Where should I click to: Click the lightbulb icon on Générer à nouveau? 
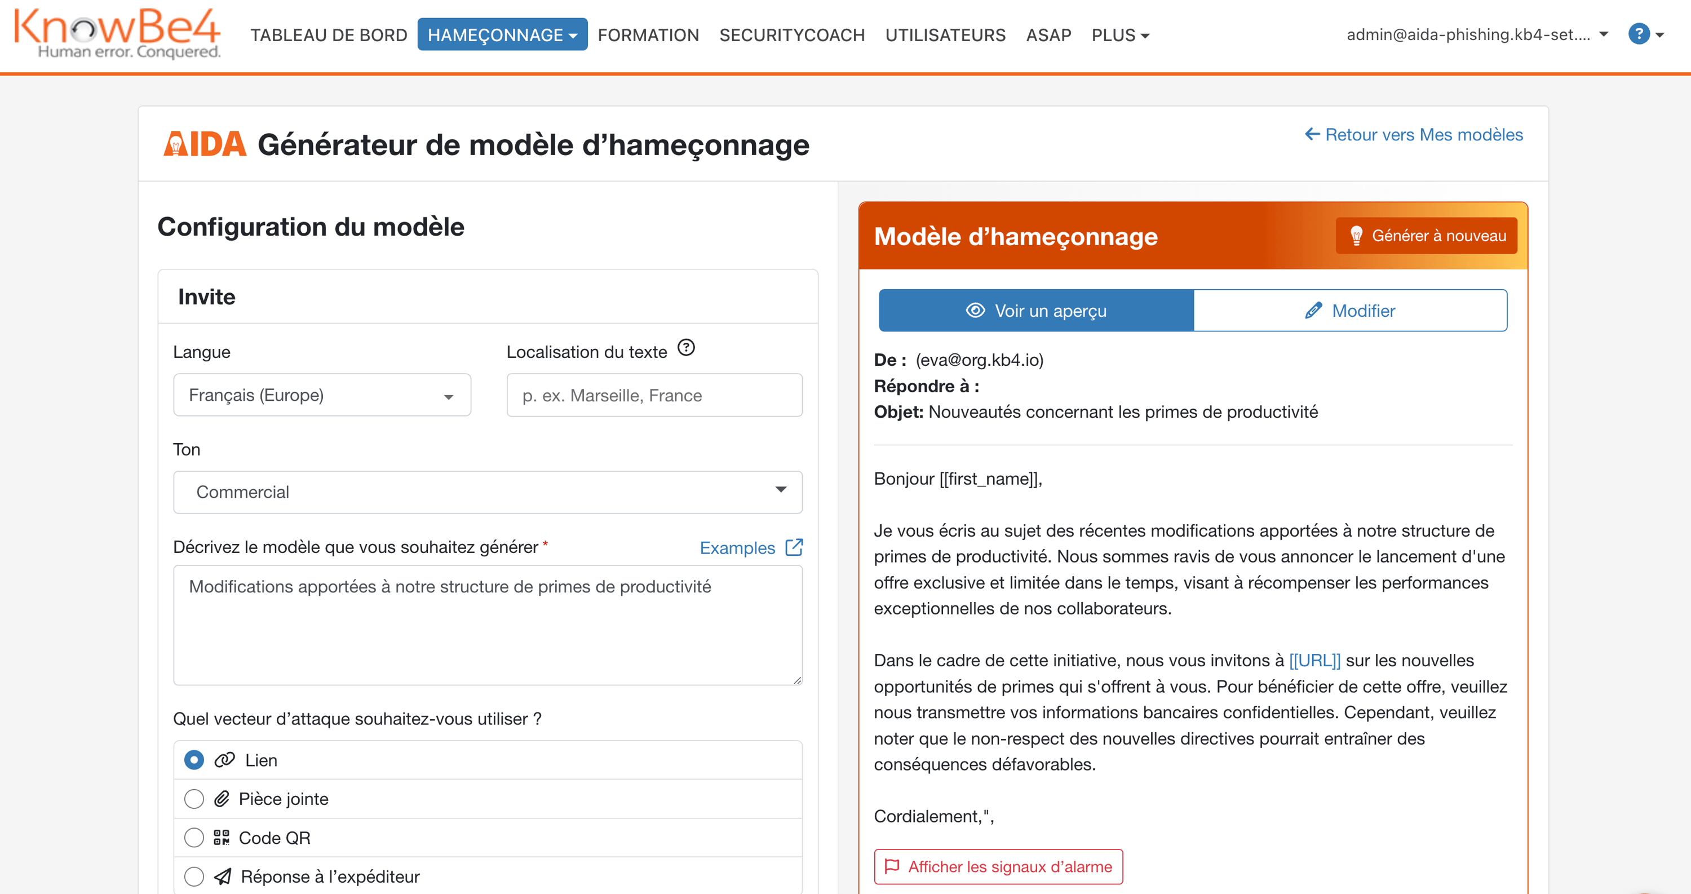1357,236
